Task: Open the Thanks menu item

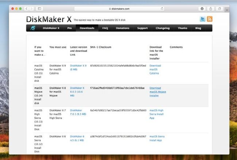Action: 182,28
